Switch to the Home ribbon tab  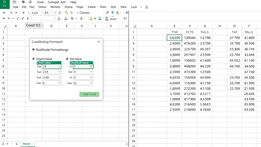68,7
